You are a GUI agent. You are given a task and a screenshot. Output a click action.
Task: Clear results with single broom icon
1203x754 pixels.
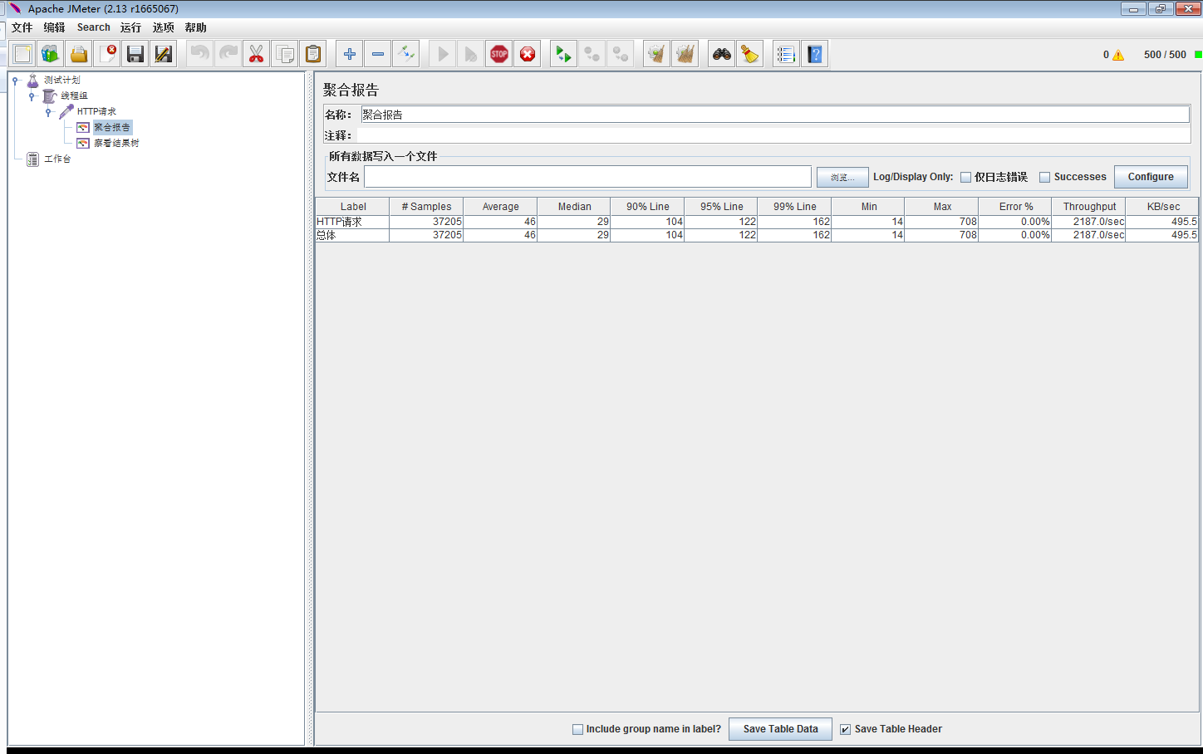(657, 54)
